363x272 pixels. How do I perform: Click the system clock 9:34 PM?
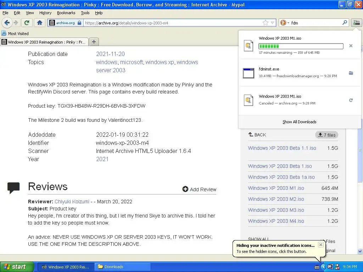pos(350,267)
